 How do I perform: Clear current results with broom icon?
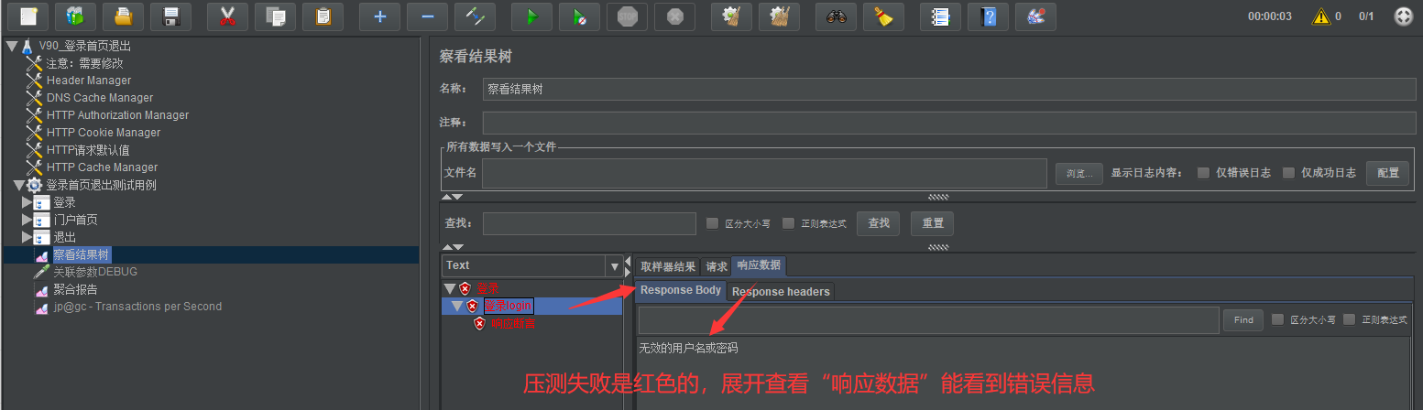[731, 16]
